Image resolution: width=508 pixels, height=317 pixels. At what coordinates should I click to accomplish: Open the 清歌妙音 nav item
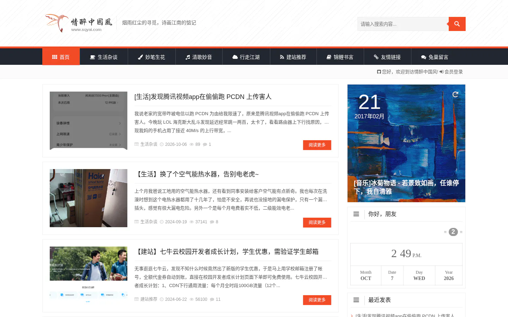coord(199,57)
